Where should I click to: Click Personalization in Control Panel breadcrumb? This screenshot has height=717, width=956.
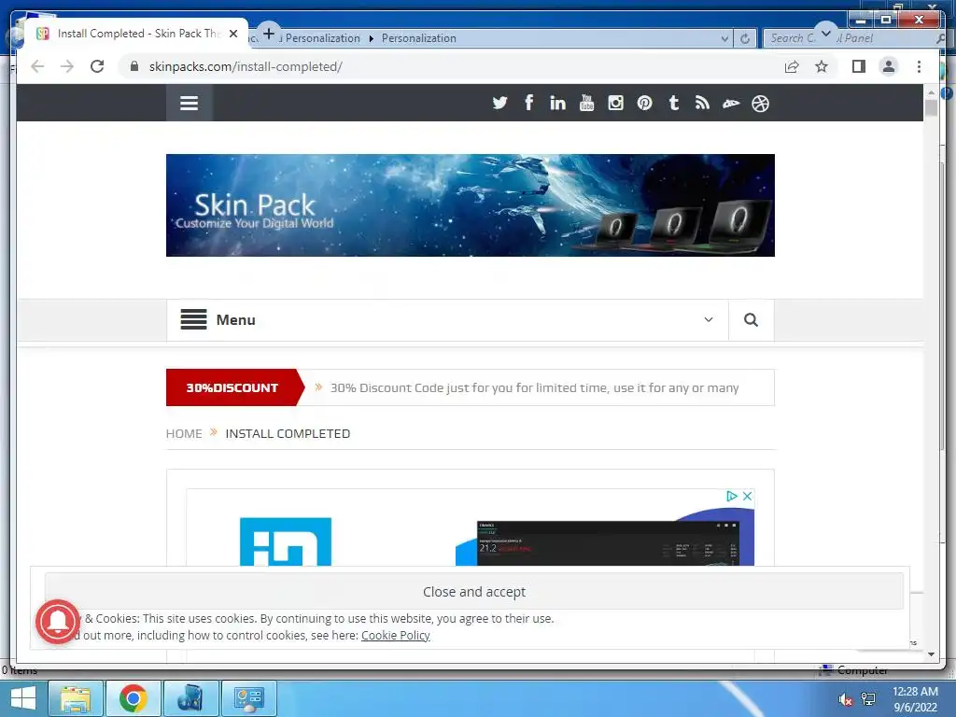tap(418, 37)
